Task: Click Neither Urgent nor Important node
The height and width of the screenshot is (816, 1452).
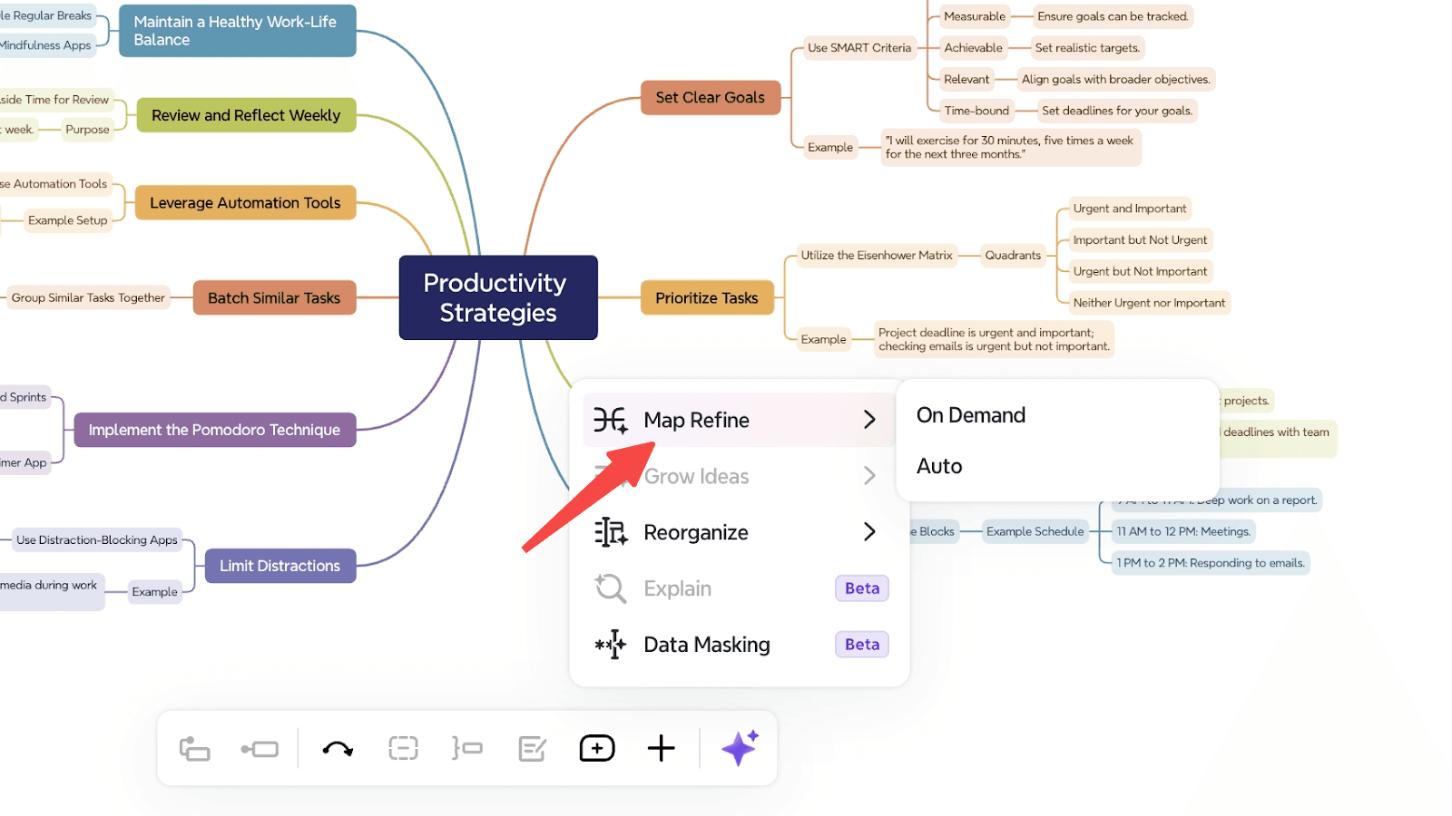Action: click(1149, 303)
